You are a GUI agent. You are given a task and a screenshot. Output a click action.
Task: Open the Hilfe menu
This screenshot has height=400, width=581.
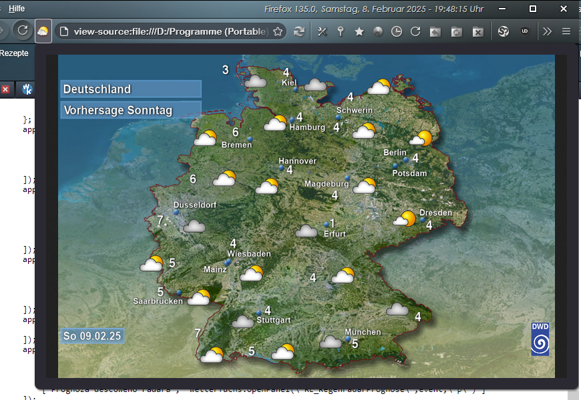17,9
